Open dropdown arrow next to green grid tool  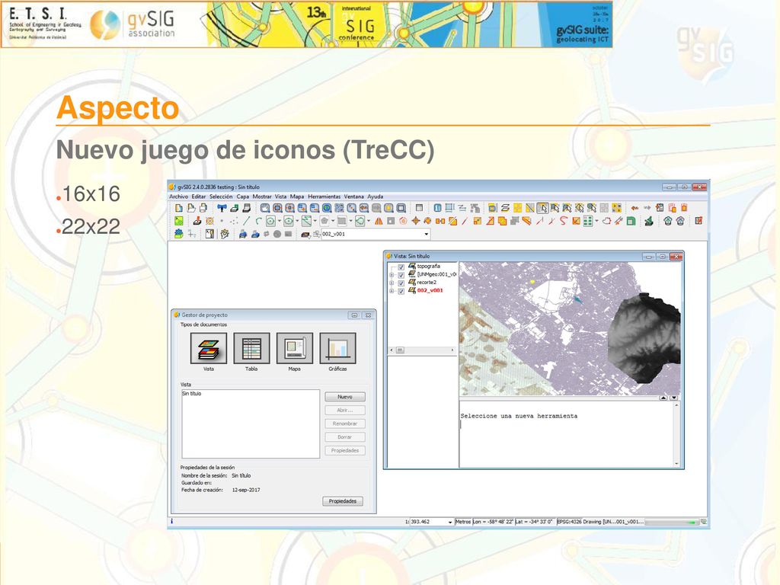[597, 221]
